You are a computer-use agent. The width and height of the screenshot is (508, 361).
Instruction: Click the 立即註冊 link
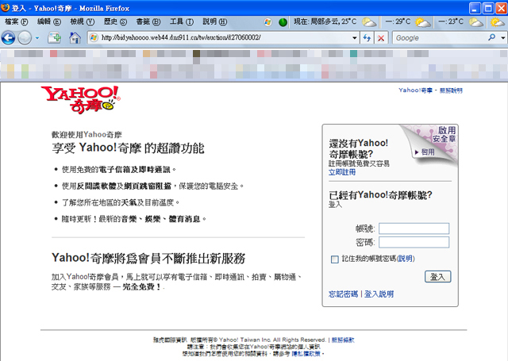click(342, 172)
